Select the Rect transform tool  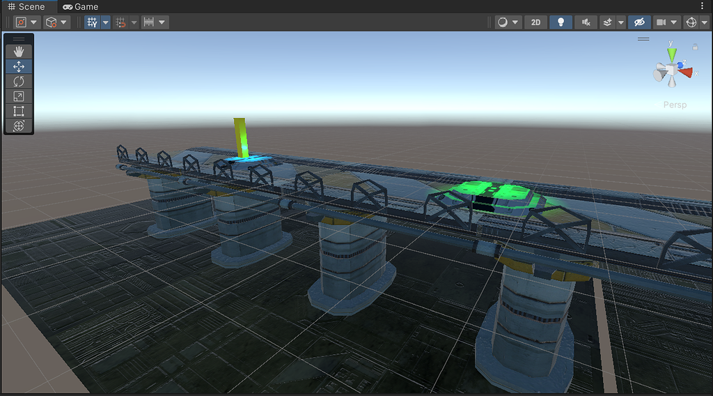point(19,111)
